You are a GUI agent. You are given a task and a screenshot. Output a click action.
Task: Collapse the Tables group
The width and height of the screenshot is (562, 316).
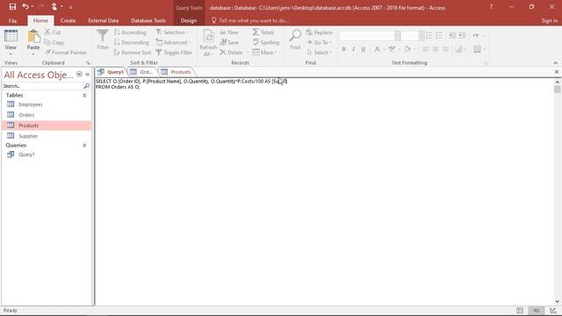pyautogui.click(x=84, y=96)
